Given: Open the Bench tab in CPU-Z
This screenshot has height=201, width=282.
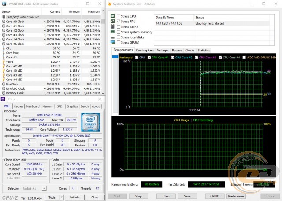Looking at the screenshot, I should click(85, 106).
